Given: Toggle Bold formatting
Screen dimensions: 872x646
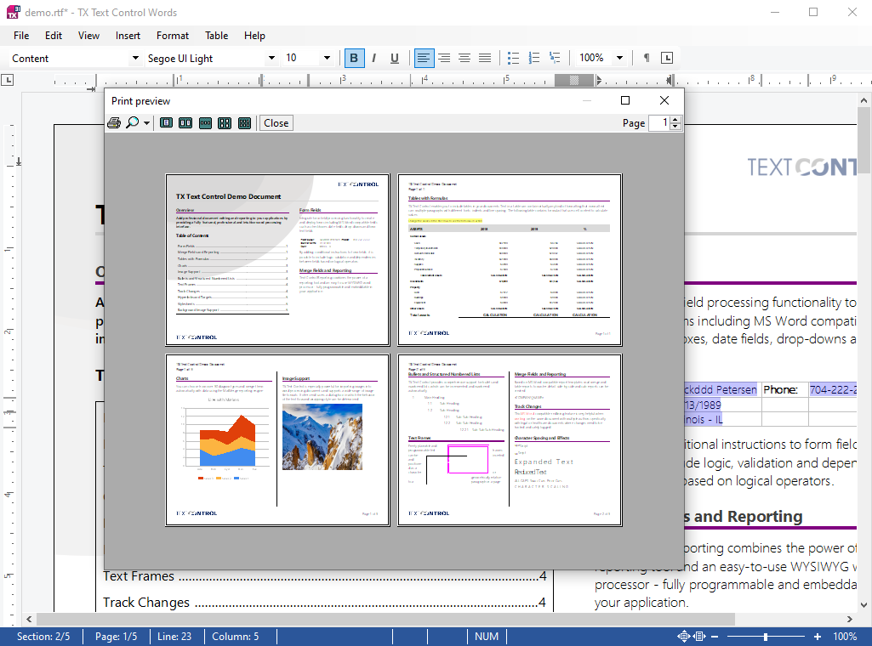Looking at the screenshot, I should click(x=354, y=58).
